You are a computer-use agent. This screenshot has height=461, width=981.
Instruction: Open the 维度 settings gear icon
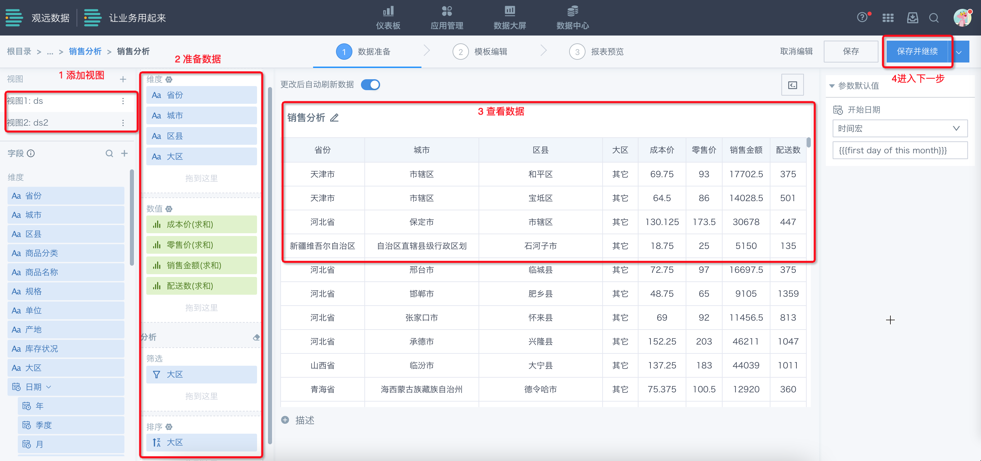[169, 79]
